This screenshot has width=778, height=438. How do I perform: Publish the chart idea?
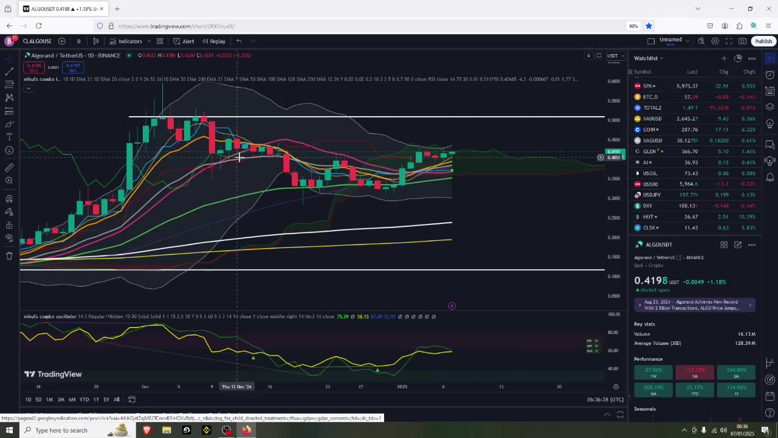(x=763, y=41)
